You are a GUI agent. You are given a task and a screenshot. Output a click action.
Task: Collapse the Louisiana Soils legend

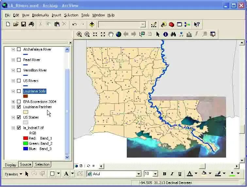[13, 91]
